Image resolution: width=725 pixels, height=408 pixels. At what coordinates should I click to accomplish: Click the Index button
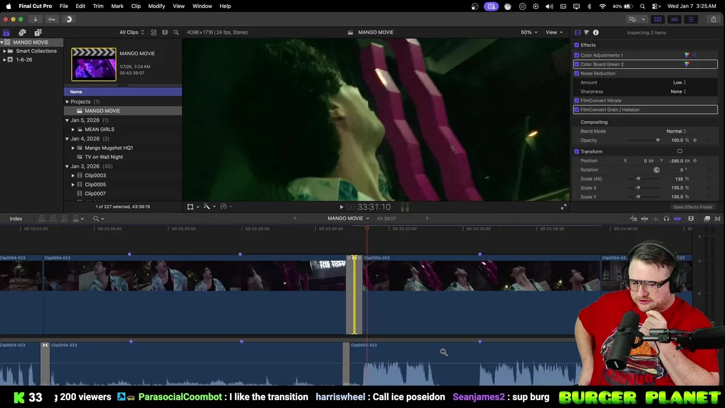(x=16, y=219)
